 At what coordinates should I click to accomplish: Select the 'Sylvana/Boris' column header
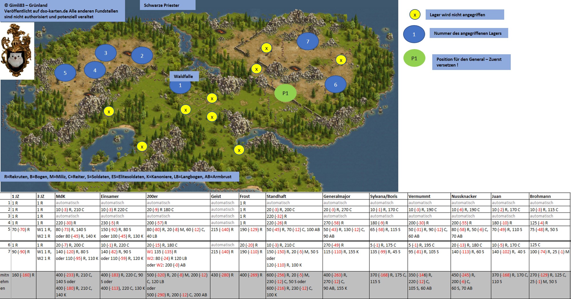point(389,196)
